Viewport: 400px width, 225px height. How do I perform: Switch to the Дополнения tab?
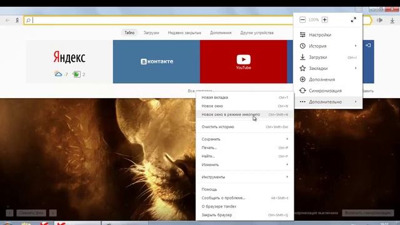[x=221, y=32]
